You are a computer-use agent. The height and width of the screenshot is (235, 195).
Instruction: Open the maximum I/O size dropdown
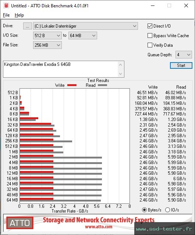[x=83, y=36]
